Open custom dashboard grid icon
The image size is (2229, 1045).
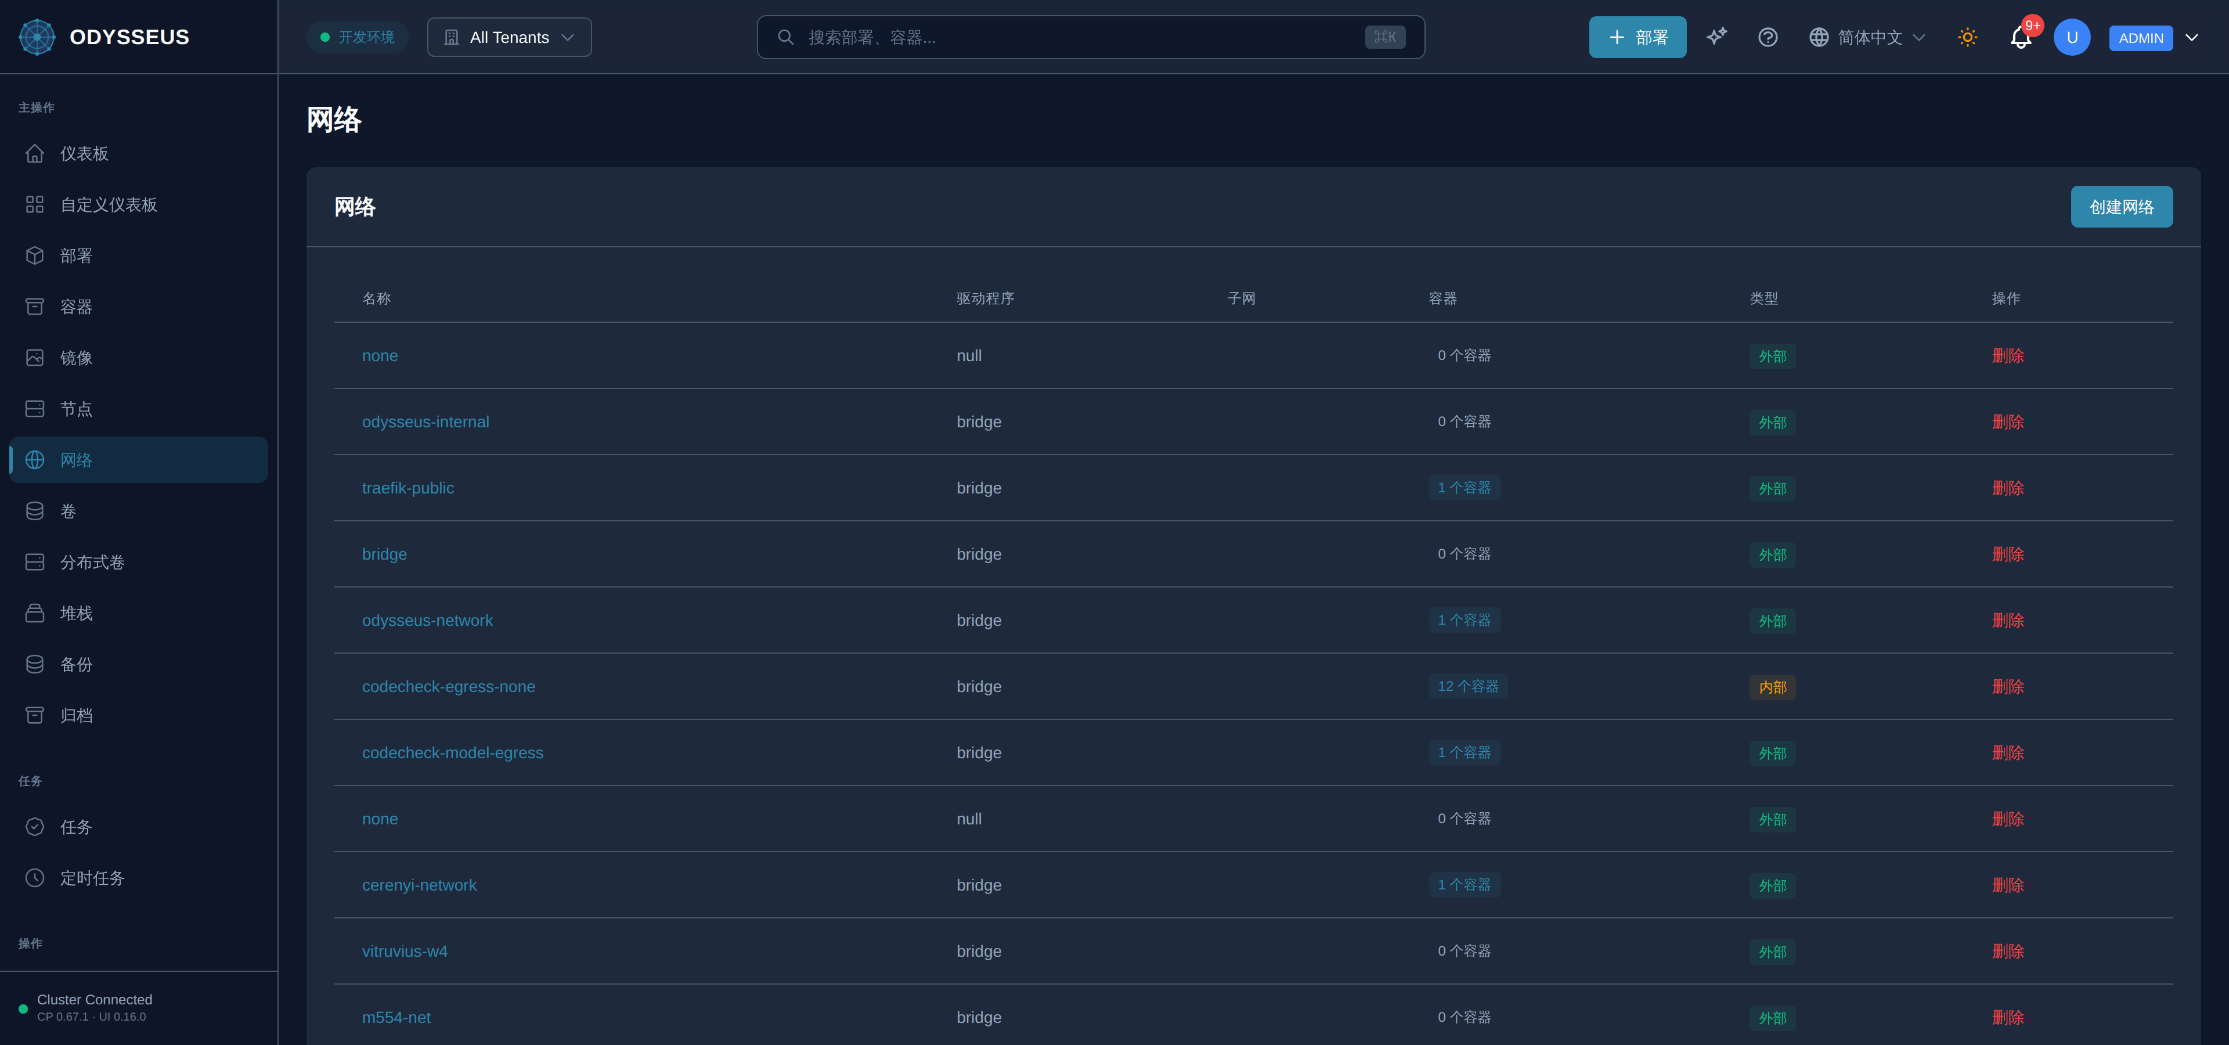pos(35,204)
